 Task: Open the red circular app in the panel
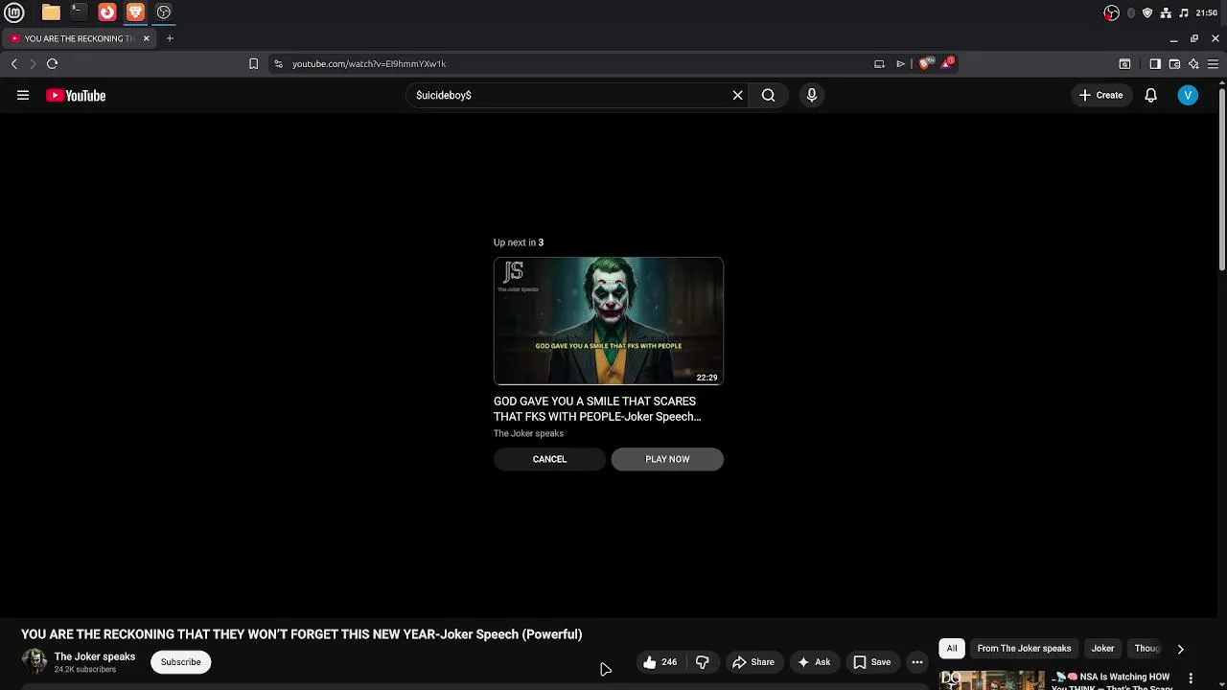point(107,12)
